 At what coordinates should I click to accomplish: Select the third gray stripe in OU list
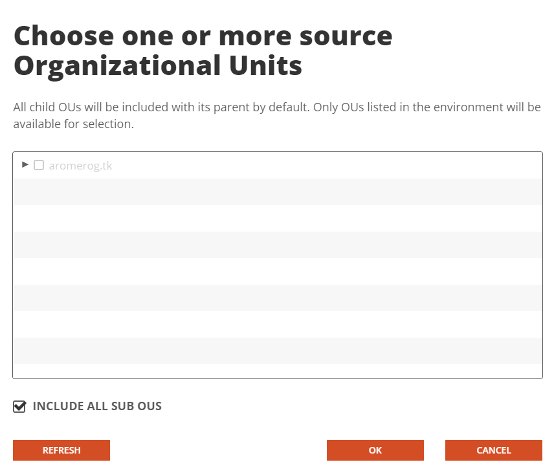point(278,298)
